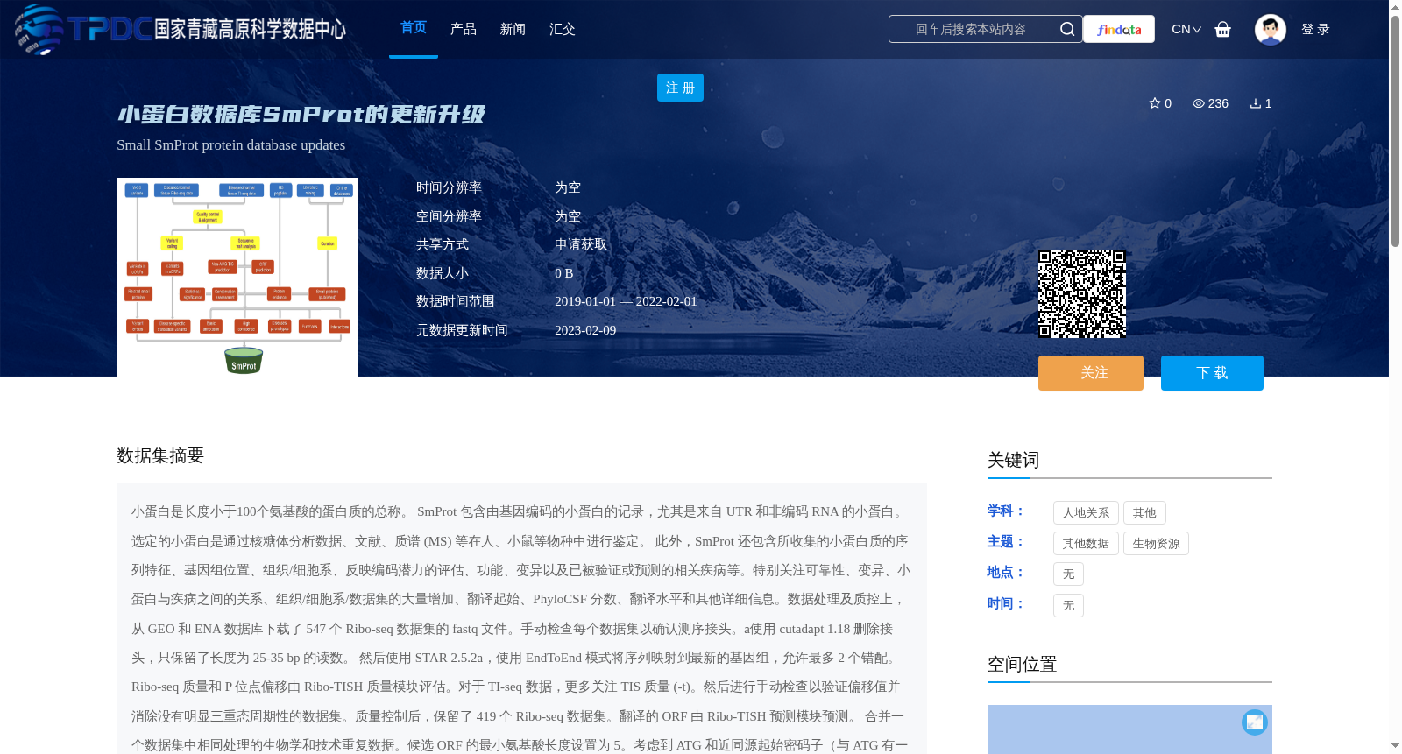Viewport: 1402px width, 754px height.
Task: Click the blue 下载 download button
Action: click(x=1212, y=373)
